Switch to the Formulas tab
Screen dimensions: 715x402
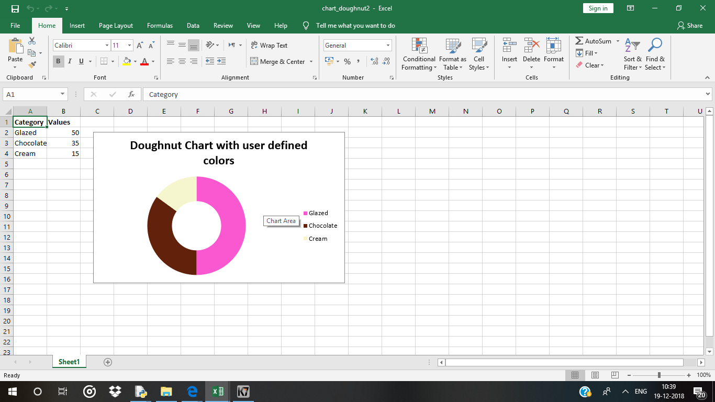coord(160,26)
